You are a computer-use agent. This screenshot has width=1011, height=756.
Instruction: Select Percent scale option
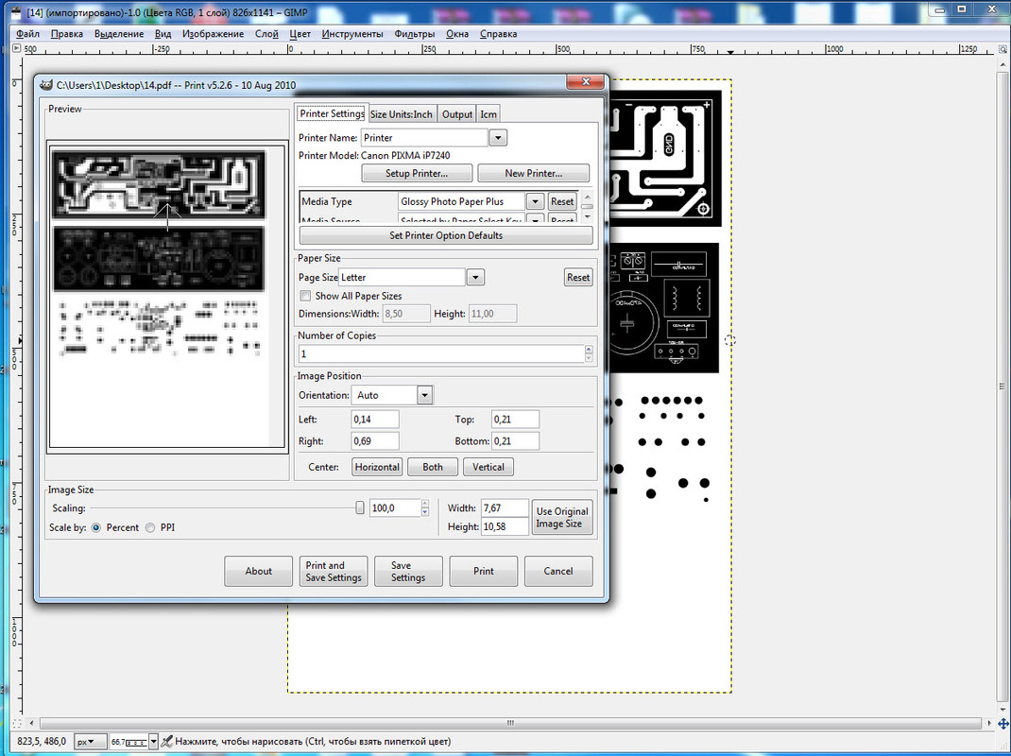[96, 527]
